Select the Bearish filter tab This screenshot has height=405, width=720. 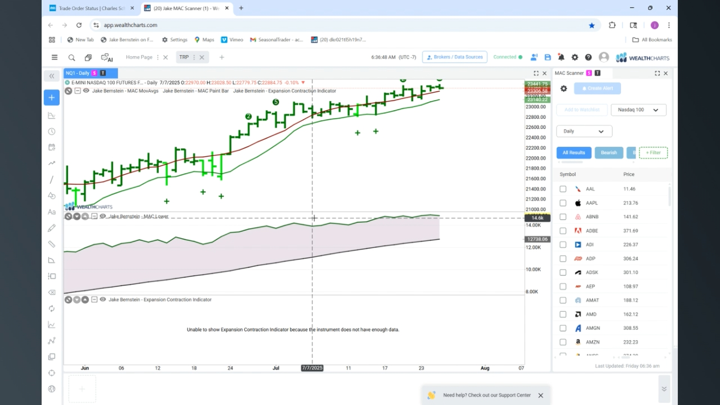[x=609, y=153]
